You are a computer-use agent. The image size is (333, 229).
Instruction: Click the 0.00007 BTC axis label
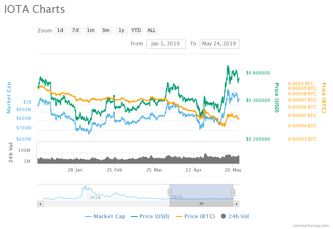pyautogui.click(x=302, y=100)
